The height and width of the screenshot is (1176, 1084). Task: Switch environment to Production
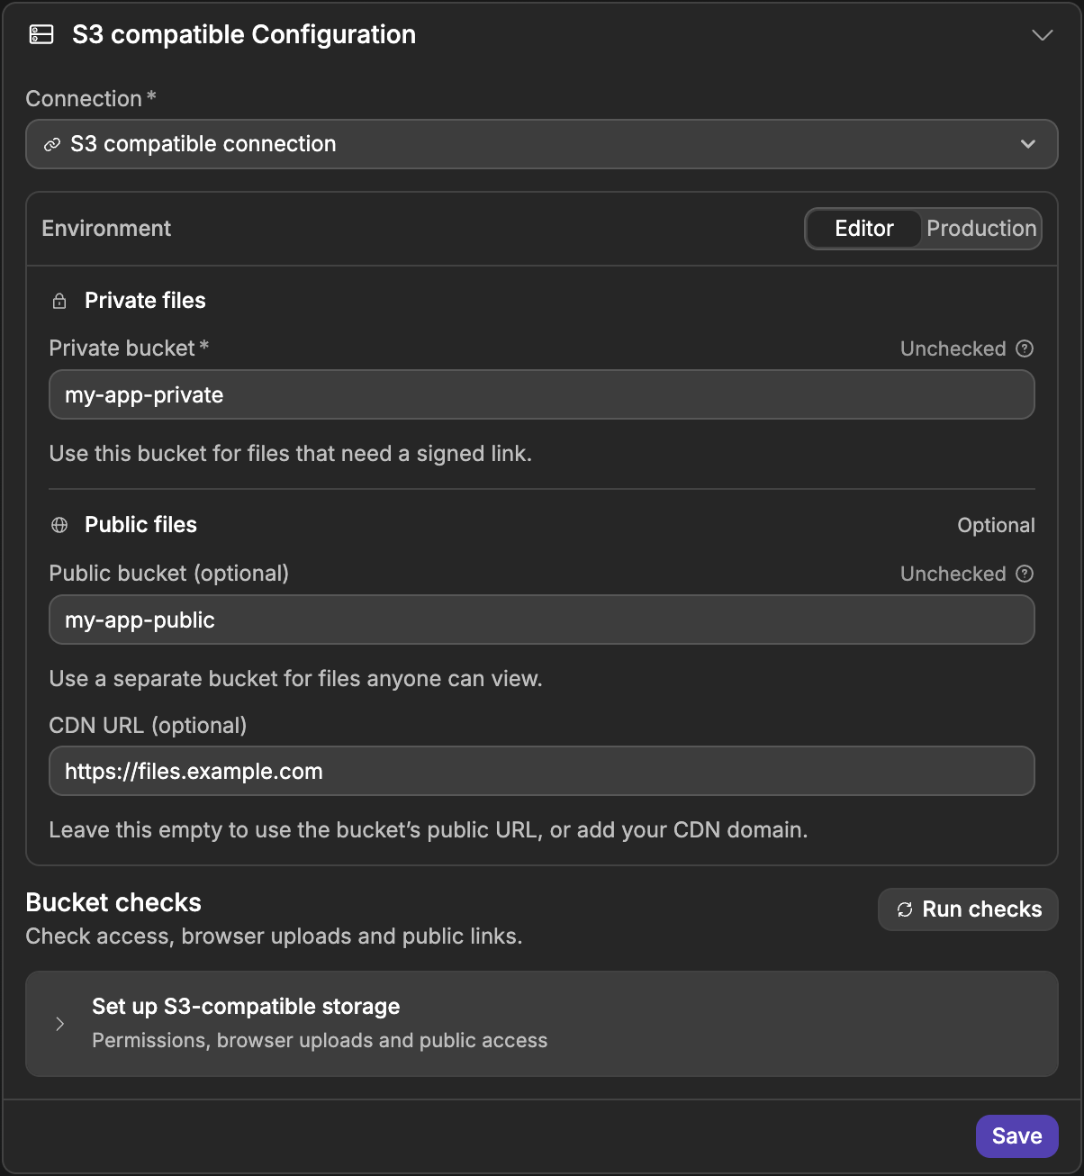(x=981, y=229)
